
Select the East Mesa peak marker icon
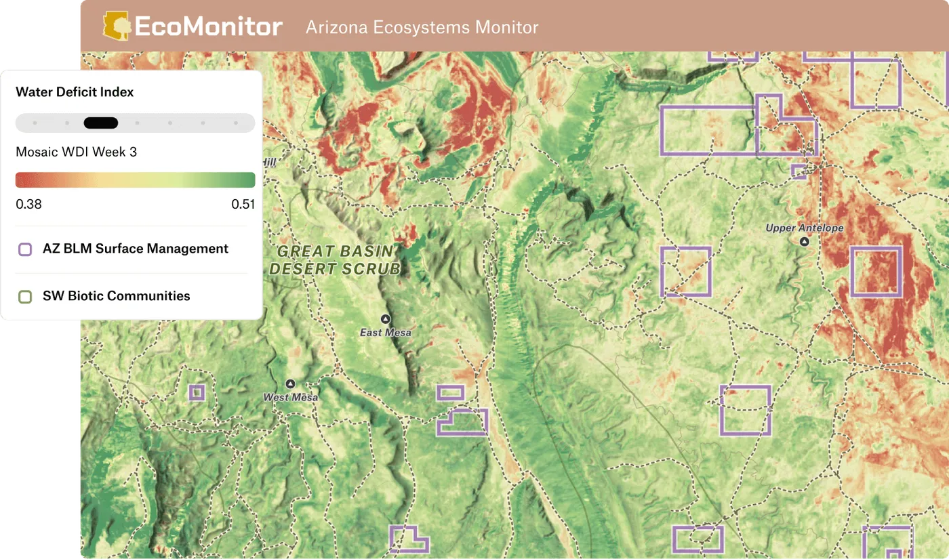(x=386, y=319)
